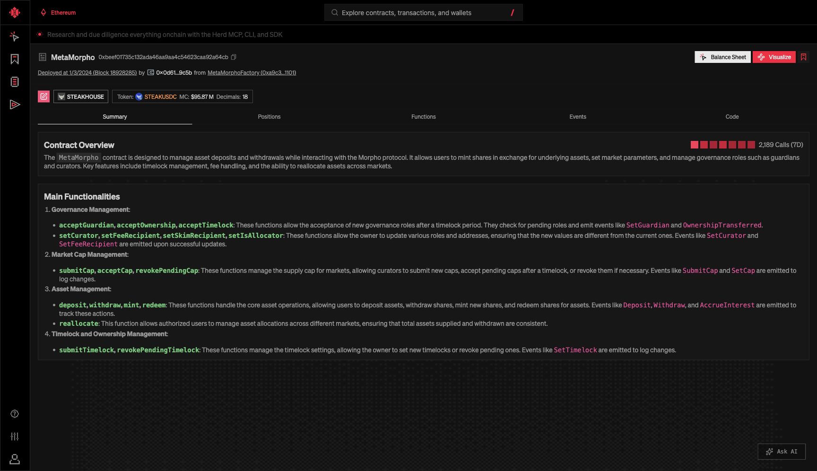
Task: Switch to the Functions tab
Action: [424, 117]
